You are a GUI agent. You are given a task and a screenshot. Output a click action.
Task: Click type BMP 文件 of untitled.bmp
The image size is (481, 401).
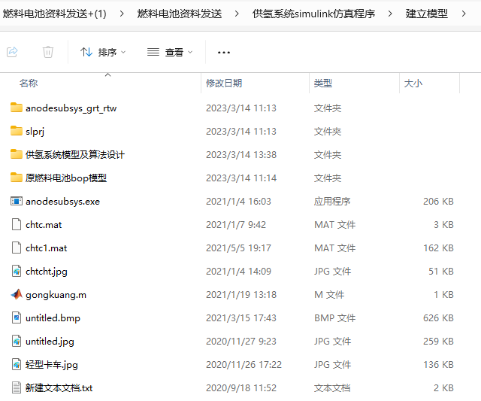click(x=335, y=318)
